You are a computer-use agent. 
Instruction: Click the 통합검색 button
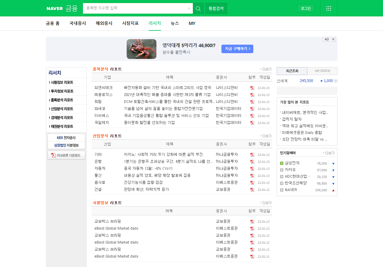click(216, 9)
